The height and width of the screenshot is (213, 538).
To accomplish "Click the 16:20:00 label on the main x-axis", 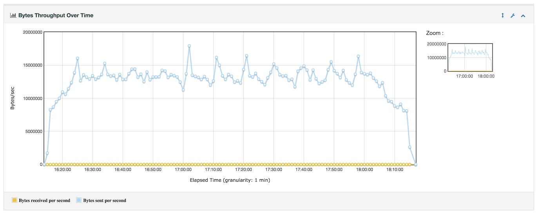I will [x=62, y=170].
